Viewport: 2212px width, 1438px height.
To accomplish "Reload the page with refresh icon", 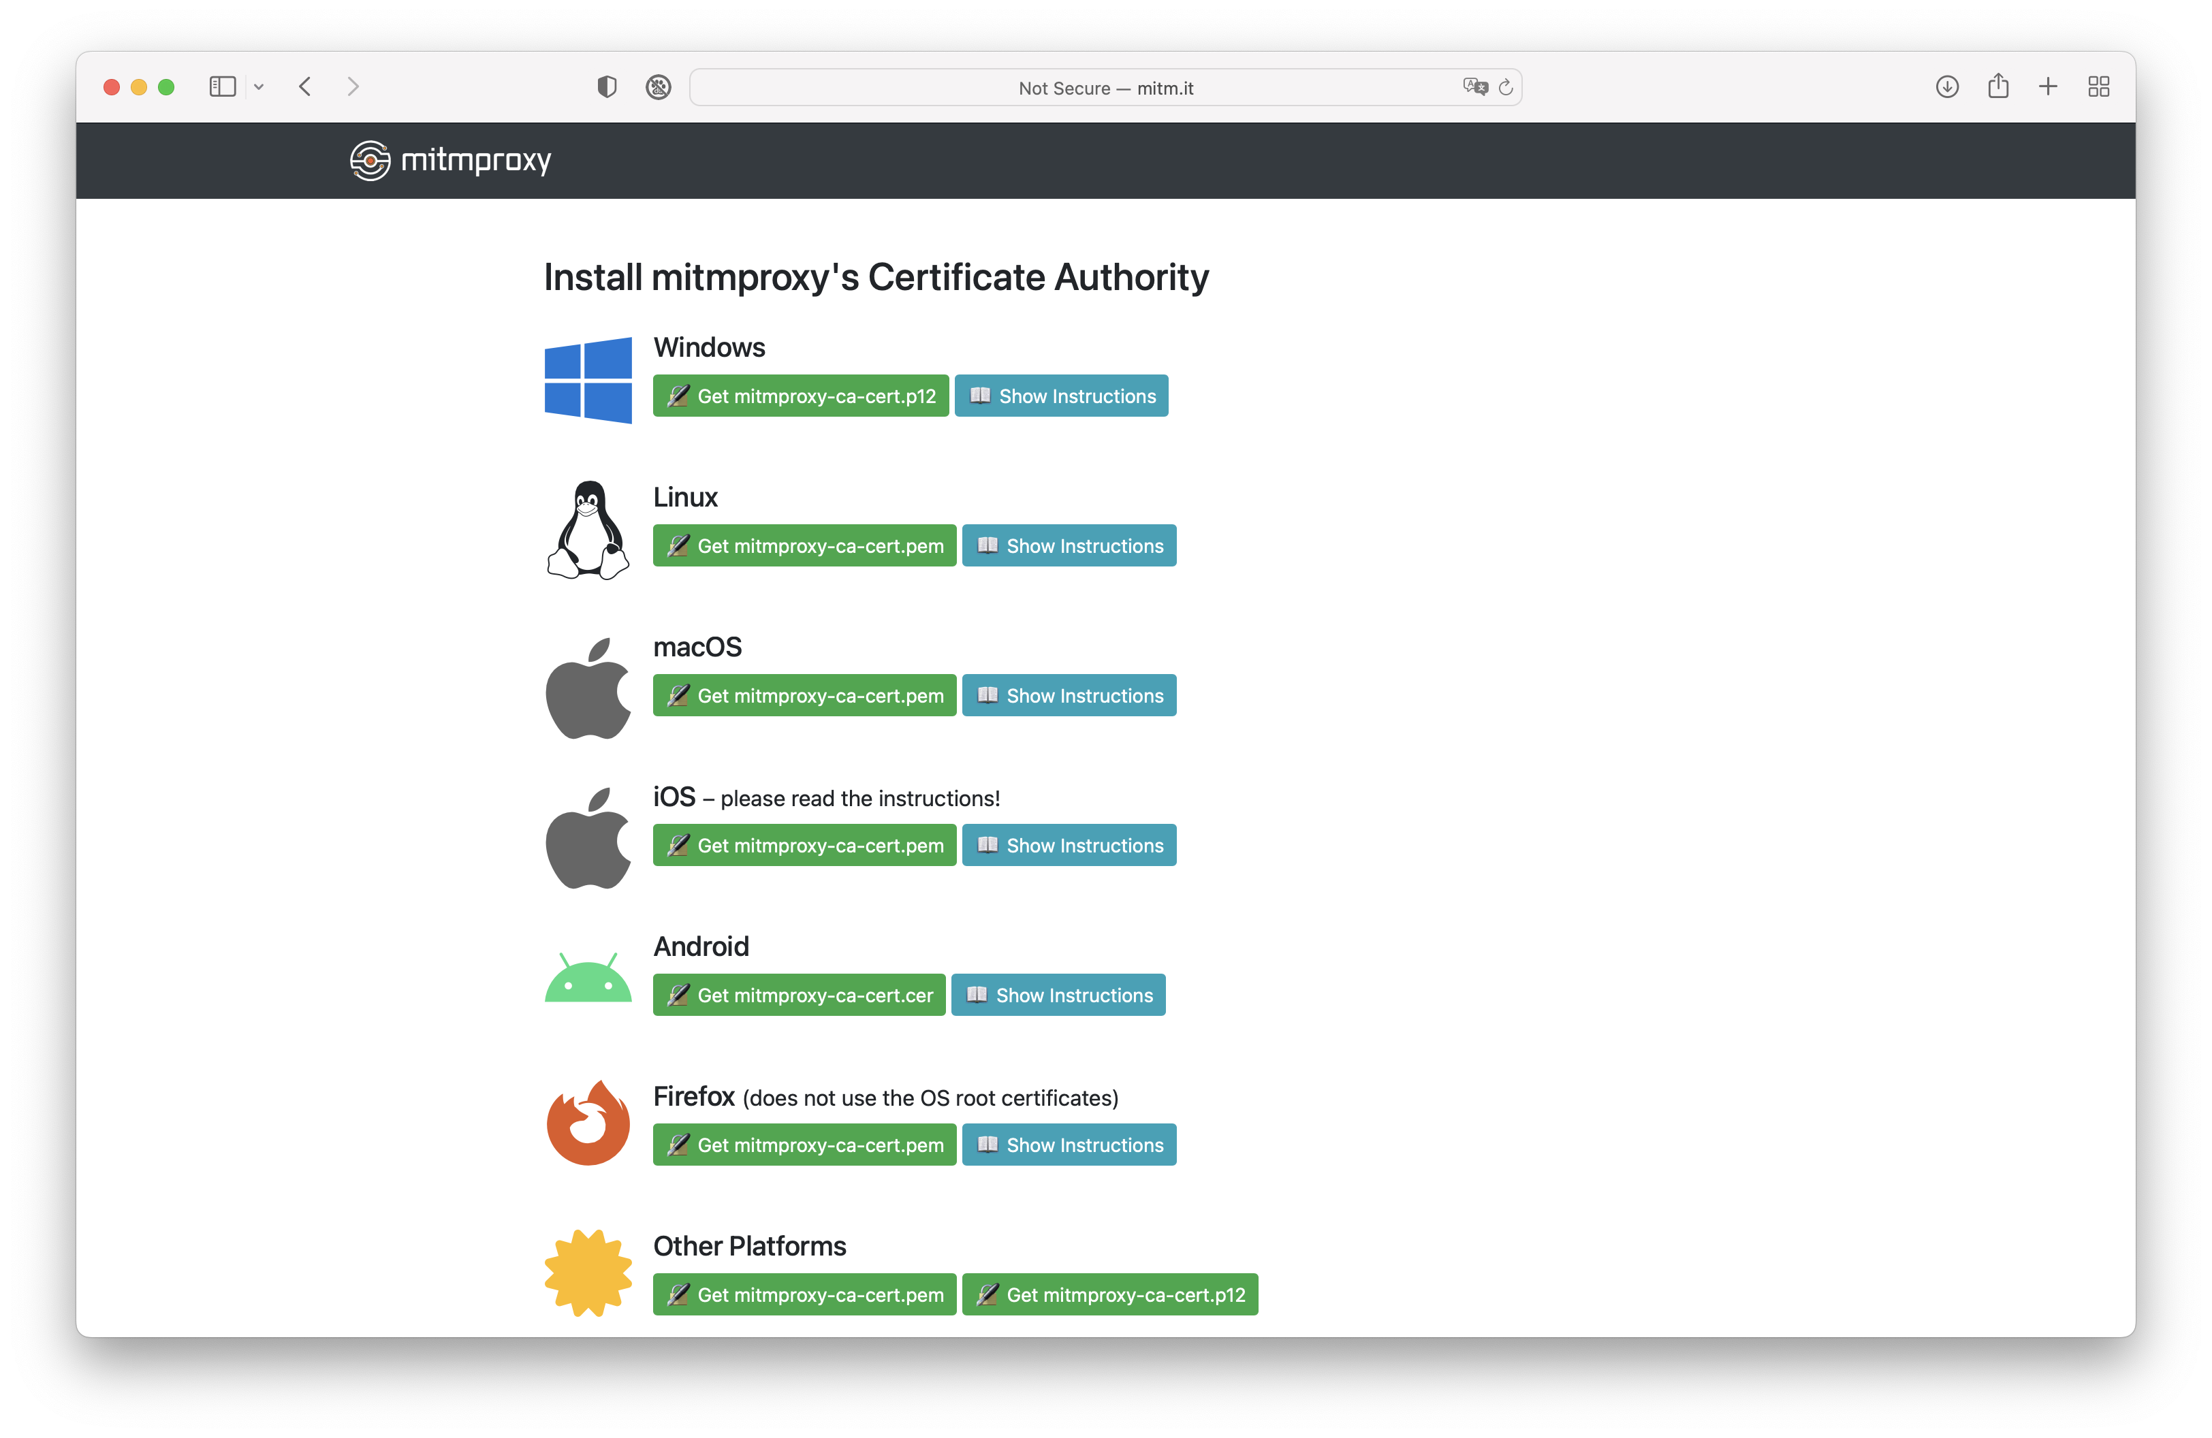I will point(1506,87).
